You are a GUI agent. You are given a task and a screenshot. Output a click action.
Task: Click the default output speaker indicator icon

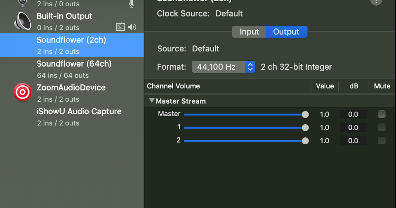click(132, 27)
